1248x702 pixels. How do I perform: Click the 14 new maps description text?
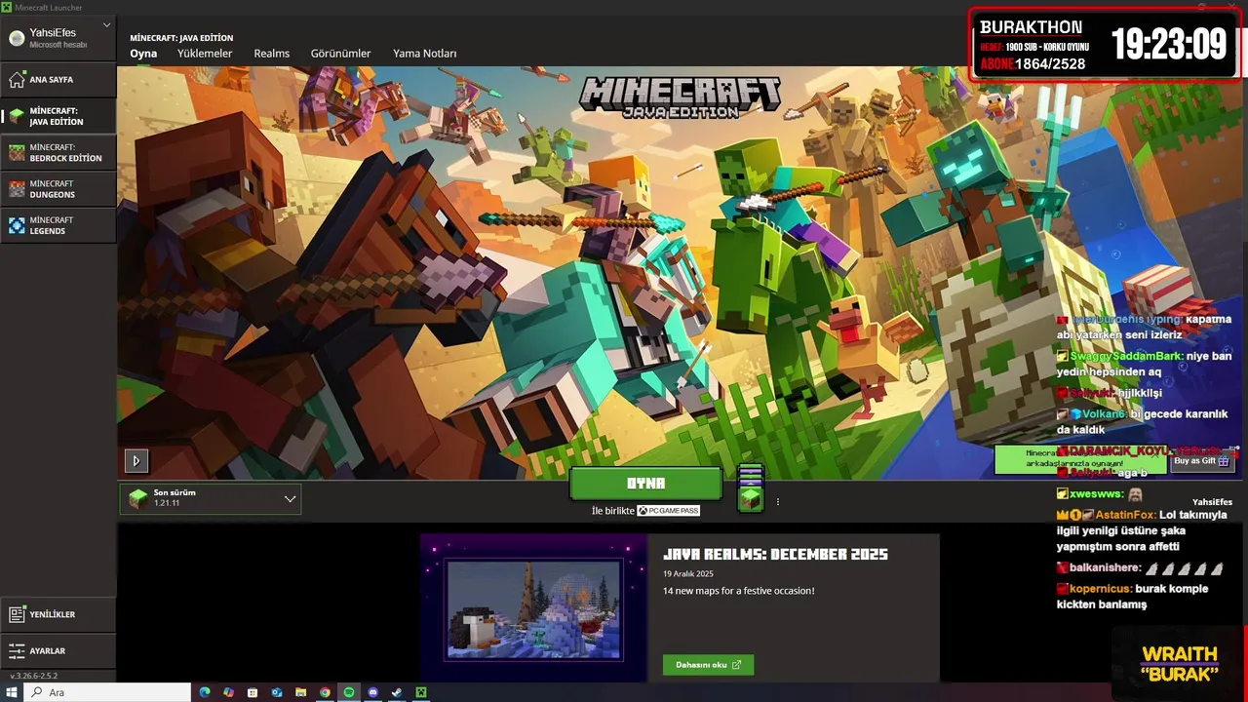(x=738, y=591)
